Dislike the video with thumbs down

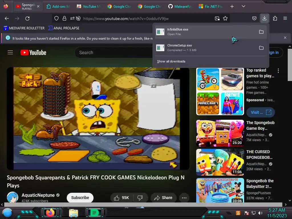140,198
